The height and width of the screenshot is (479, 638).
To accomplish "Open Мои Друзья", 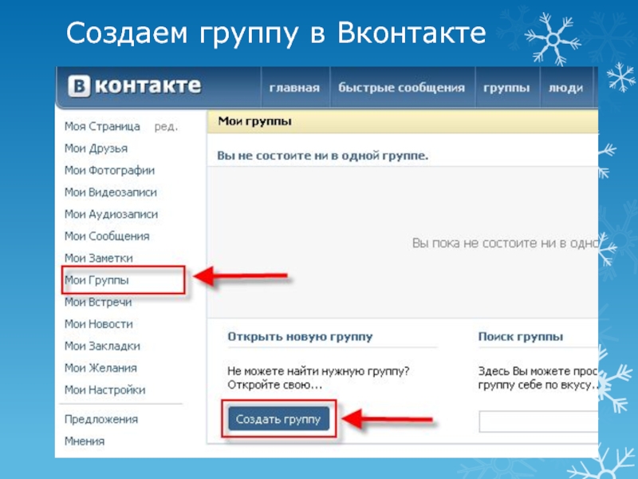I will [96, 148].
